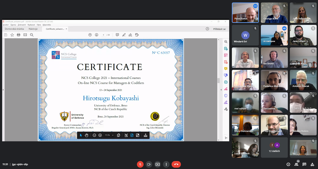Select the Windarti Sri avatar tile
Viewport: 318px width, 169px height.
pyautogui.click(x=245, y=35)
